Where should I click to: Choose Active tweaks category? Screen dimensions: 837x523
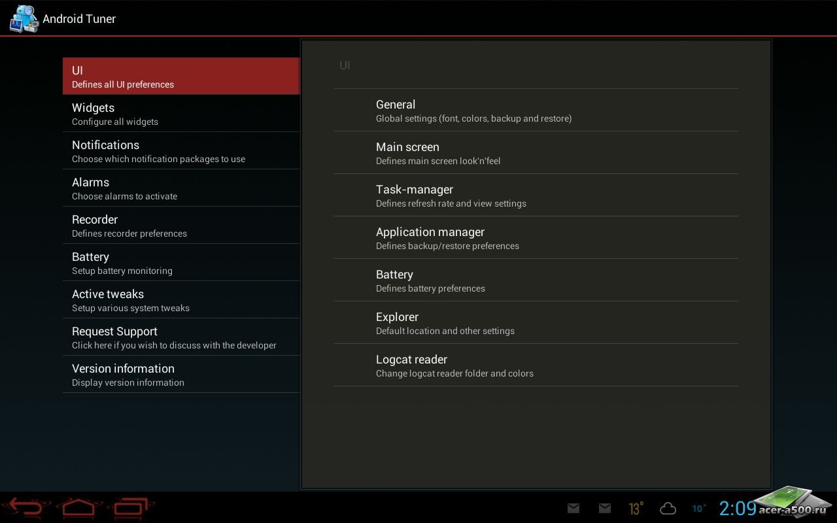click(181, 300)
